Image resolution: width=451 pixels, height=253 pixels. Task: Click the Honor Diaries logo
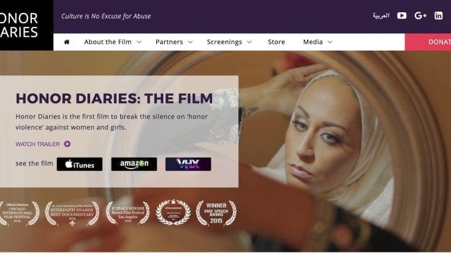(x=26, y=25)
